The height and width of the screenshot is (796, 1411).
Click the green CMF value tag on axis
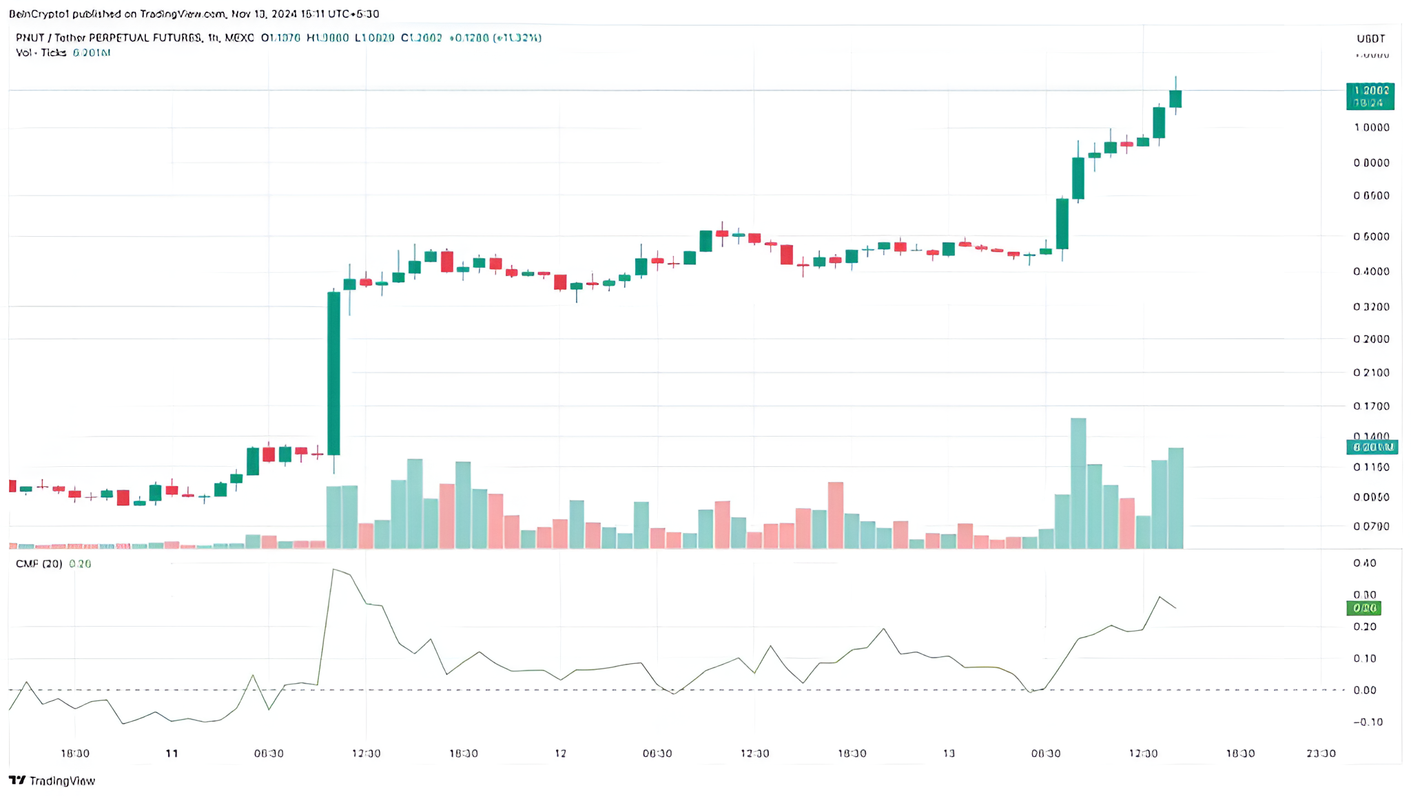click(1363, 608)
